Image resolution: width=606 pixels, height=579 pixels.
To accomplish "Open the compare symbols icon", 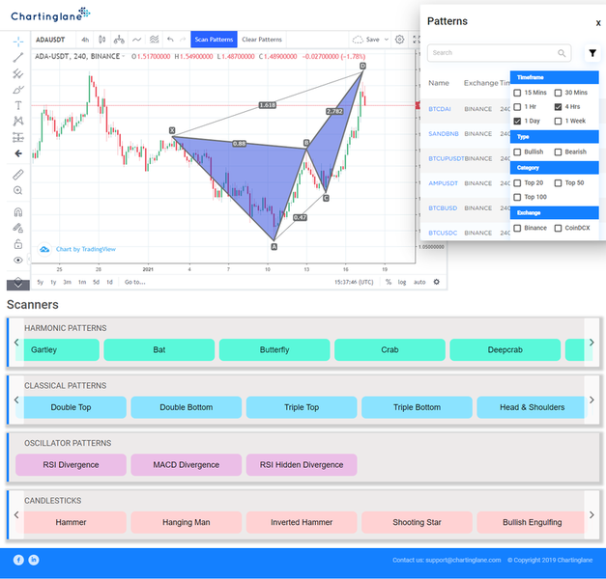I will click(x=119, y=40).
